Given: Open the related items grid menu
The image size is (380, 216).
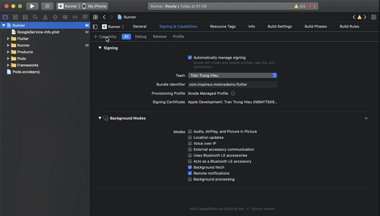Looking at the screenshot, I should (x=95, y=17).
